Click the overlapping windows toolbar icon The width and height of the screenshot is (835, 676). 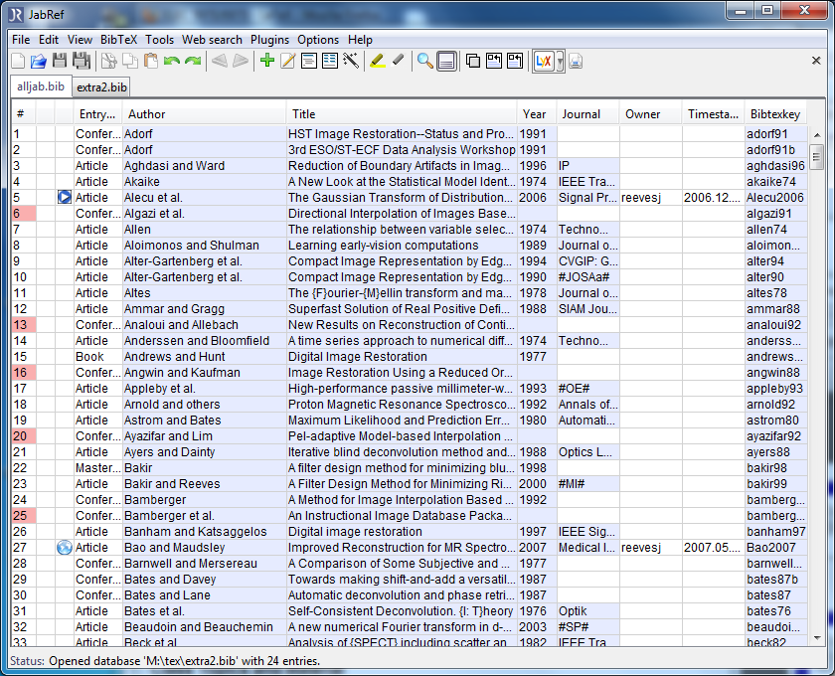(473, 61)
